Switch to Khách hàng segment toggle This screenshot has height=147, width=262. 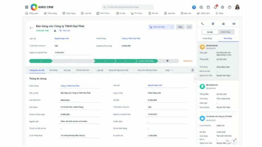pyautogui.click(x=226, y=32)
